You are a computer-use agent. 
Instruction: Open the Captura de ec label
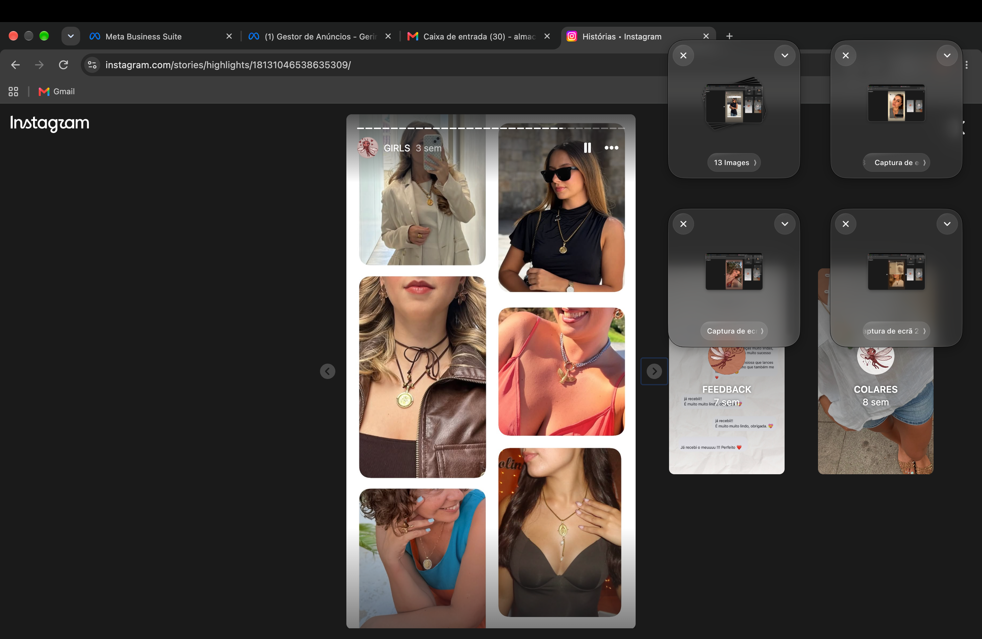click(x=734, y=331)
